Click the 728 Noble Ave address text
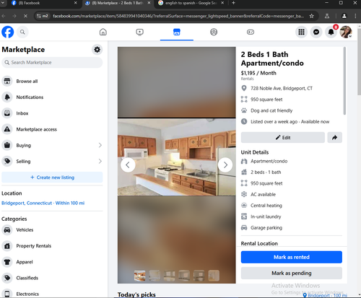Image resolution: width=361 pixels, height=298 pixels. pyautogui.click(x=282, y=88)
